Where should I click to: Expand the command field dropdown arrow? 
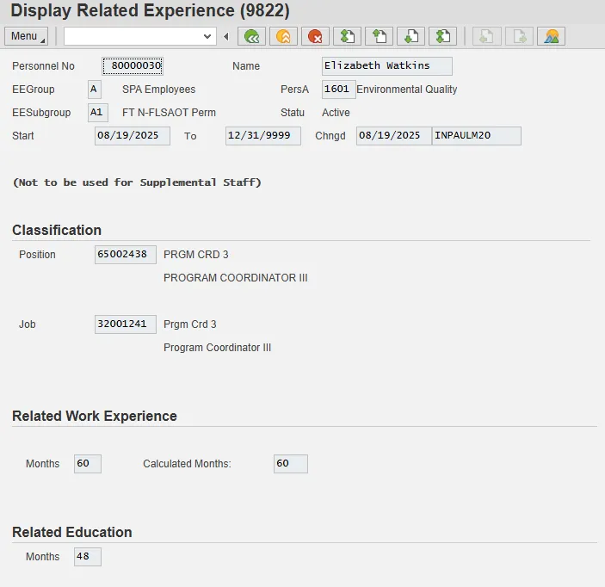tap(207, 36)
